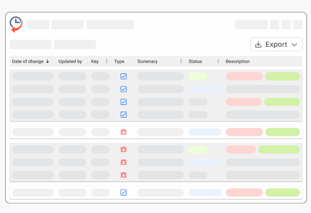Image resolution: width=311 pixels, height=213 pixels.
Task: Click the sort arrow beside Date of change
Action: point(47,61)
